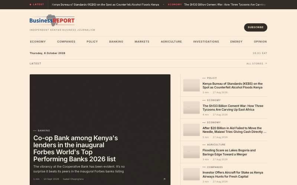Screen dimensions: 297x185
Task: Go to the Investigations section
Action: click(206, 41)
